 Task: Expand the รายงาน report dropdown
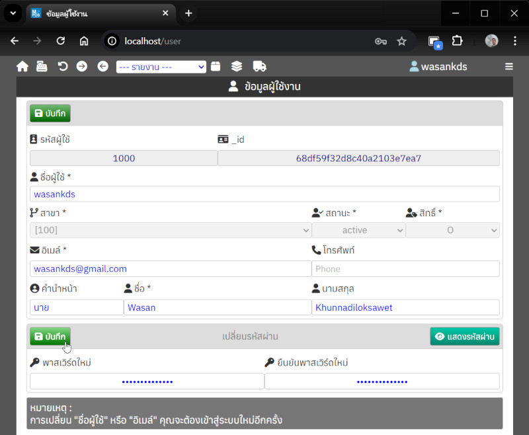point(161,67)
